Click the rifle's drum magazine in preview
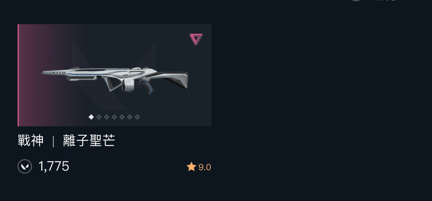 click(x=128, y=85)
